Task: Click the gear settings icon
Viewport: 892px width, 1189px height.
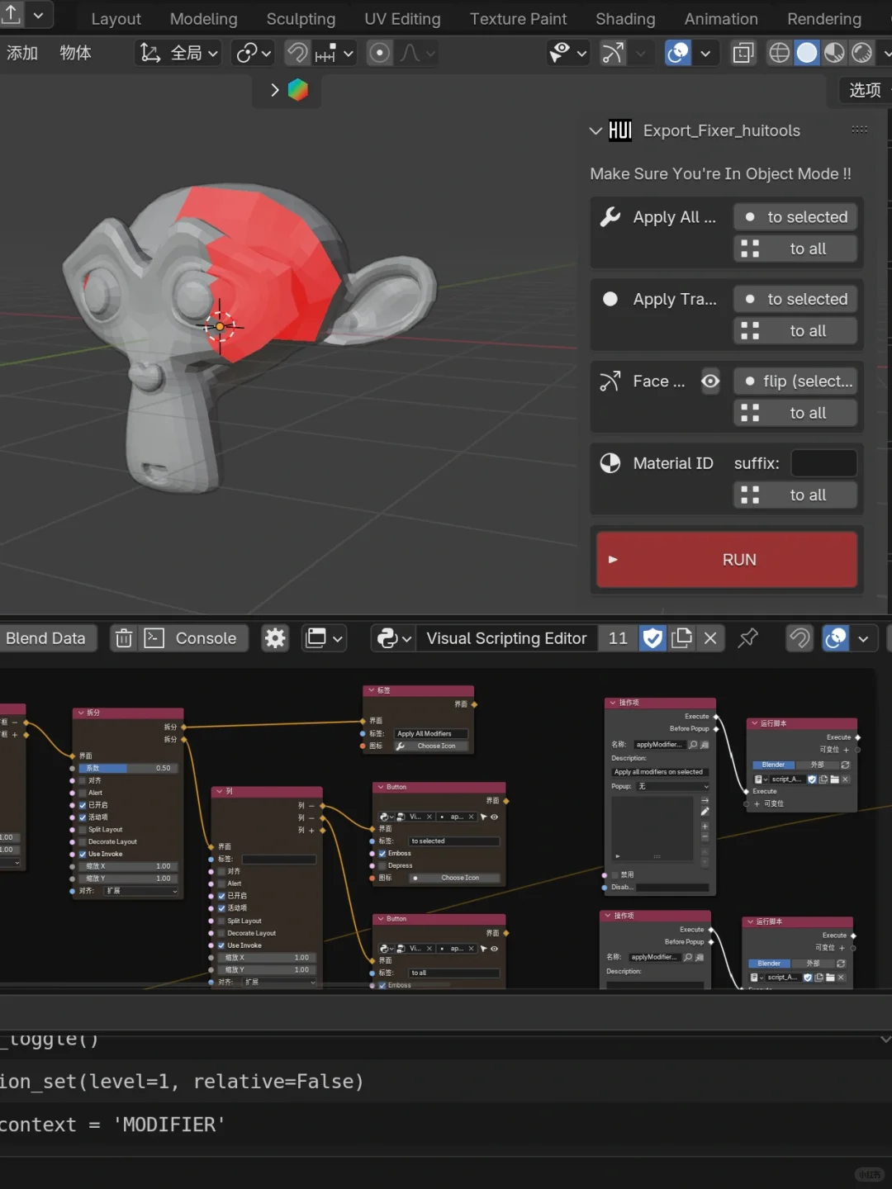Action: pos(275,638)
